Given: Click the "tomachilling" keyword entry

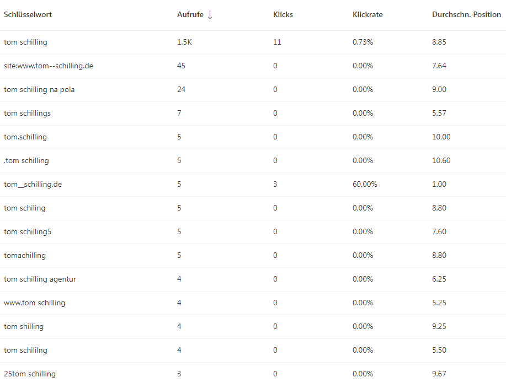Looking at the screenshot, I should (x=25, y=256).
